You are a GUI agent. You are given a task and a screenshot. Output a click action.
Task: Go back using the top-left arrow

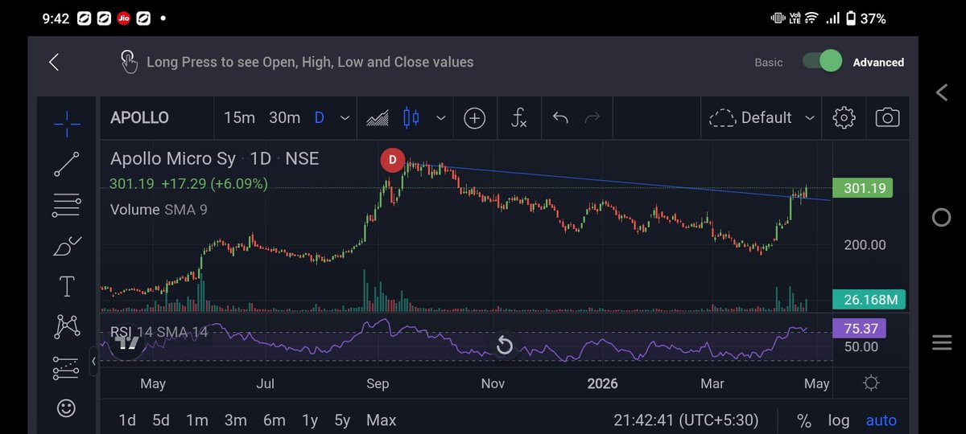point(54,62)
